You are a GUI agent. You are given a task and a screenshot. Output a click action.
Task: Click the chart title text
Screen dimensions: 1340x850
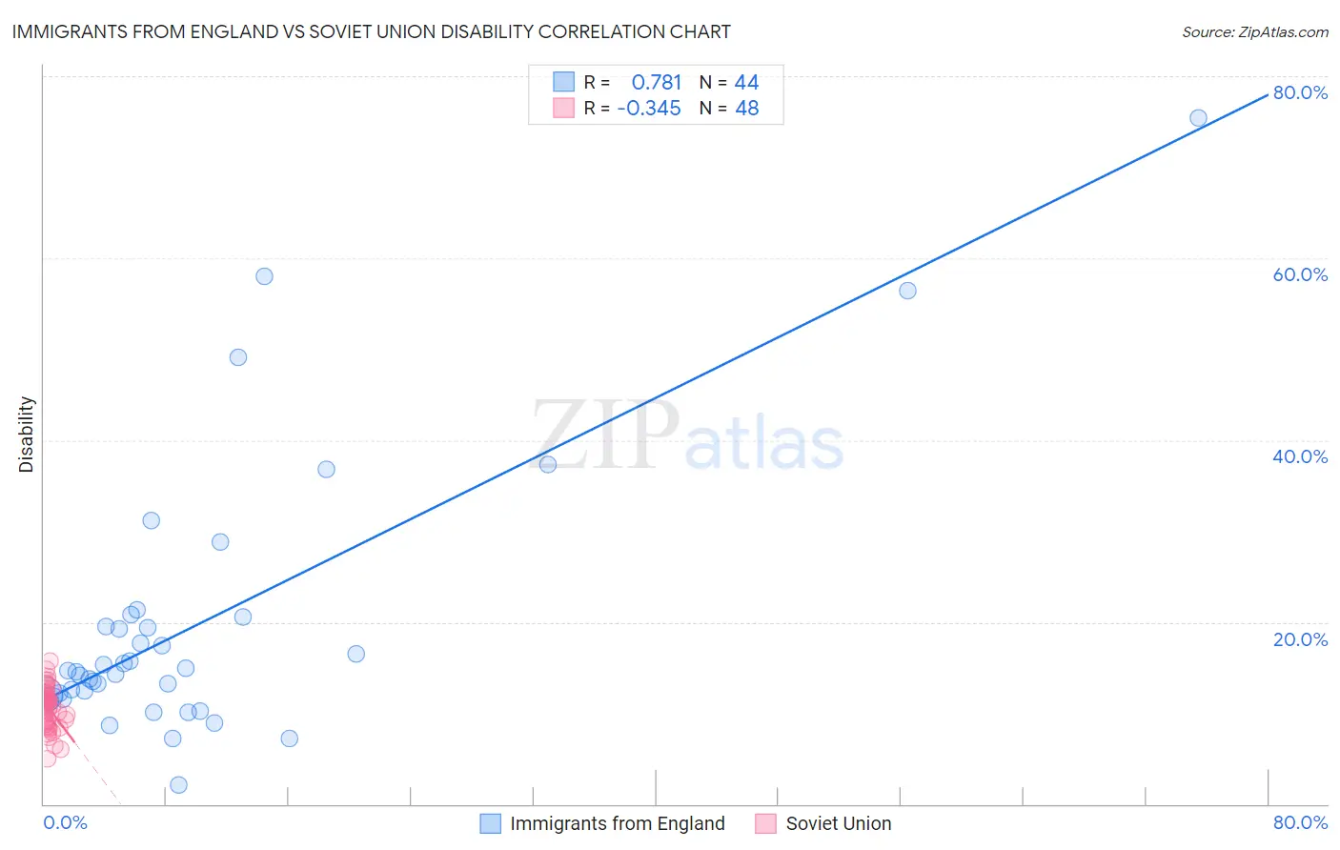tap(371, 31)
